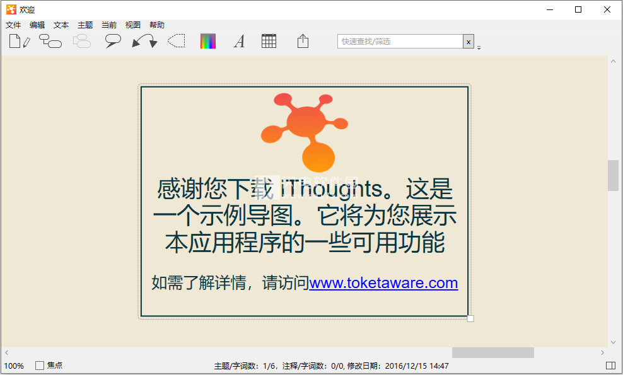Click the scroll right arrow
This screenshot has width=623, height=375.
[x=602, y=352]
